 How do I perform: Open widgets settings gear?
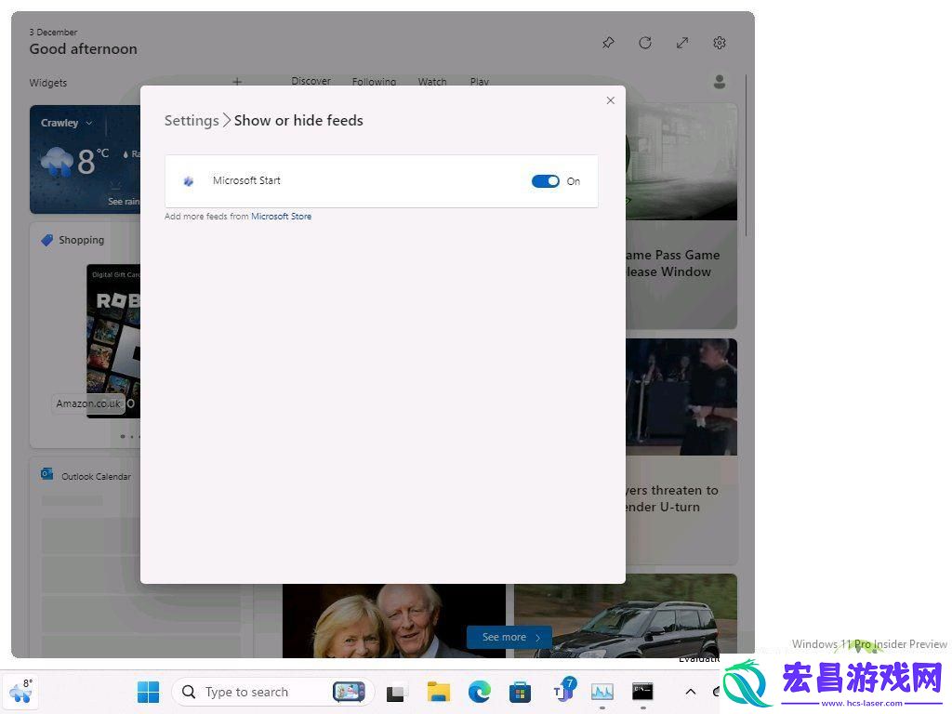pyautogui.click(x=720, y=43)
